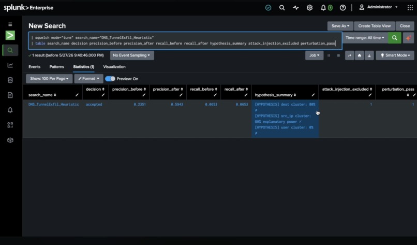Edit the hypothesis_summary column pencil icon
The height and width of the screenshot is (245, 417).
click(313, 95)
